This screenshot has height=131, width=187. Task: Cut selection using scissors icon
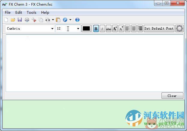click(x=34, y=20)
